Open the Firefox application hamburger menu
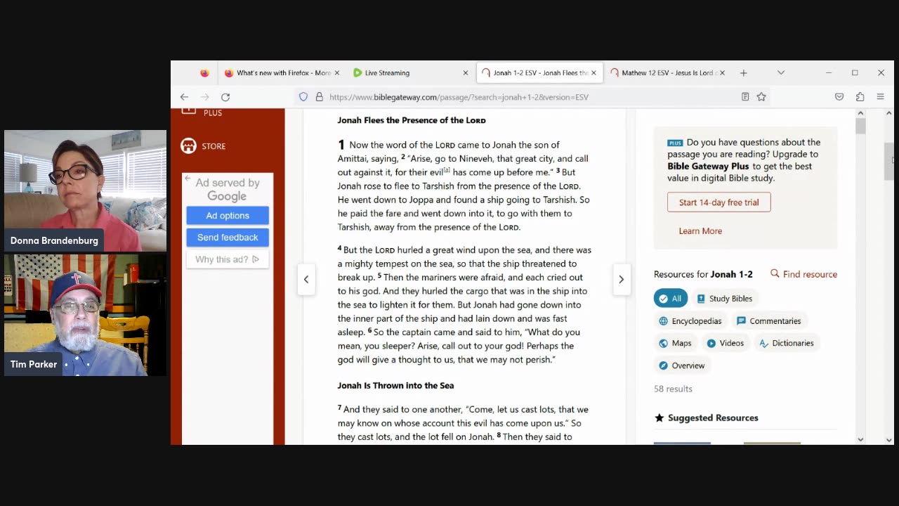The image size is (899, 506). pos(880,97)
